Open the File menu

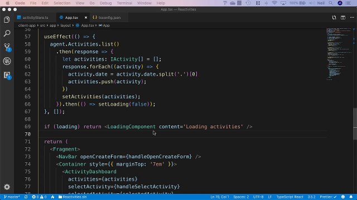pyautogui.click(x=33, y=3)
